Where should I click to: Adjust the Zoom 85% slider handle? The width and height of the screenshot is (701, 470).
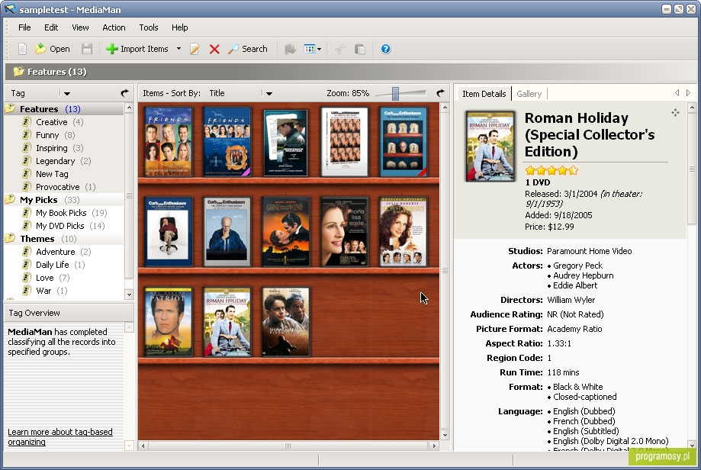coord(395,93)
